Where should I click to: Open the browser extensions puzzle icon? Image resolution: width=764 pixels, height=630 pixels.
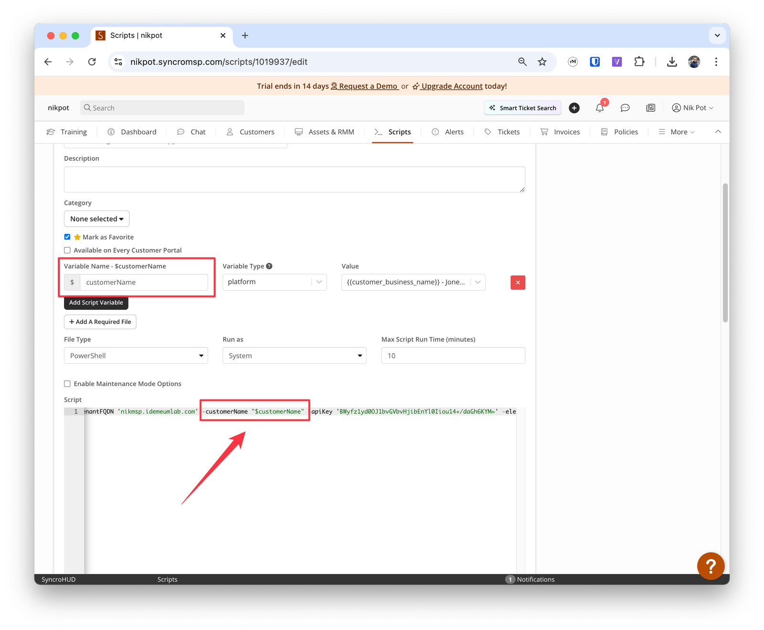[x=639, y=62]
